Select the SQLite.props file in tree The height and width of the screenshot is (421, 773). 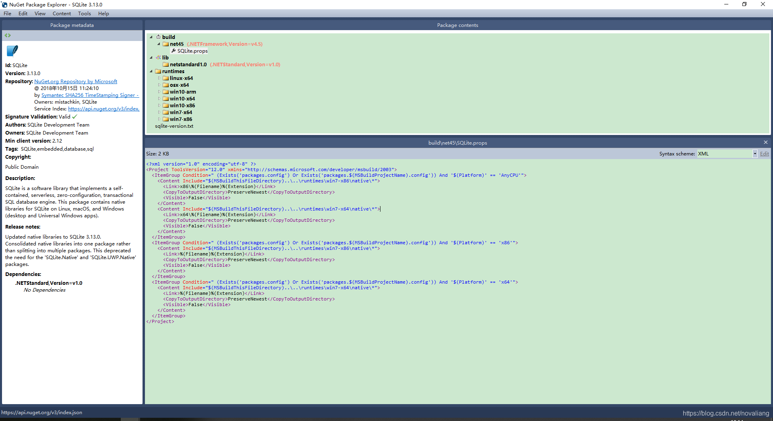(x=192, y=51)
